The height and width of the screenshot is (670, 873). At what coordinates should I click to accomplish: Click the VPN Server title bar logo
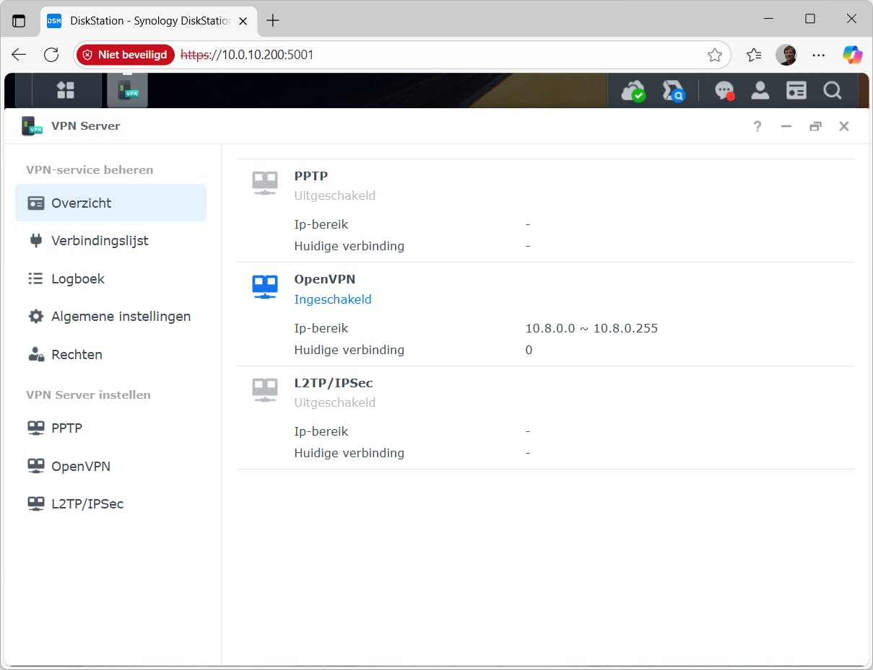[x=32, y=126]
